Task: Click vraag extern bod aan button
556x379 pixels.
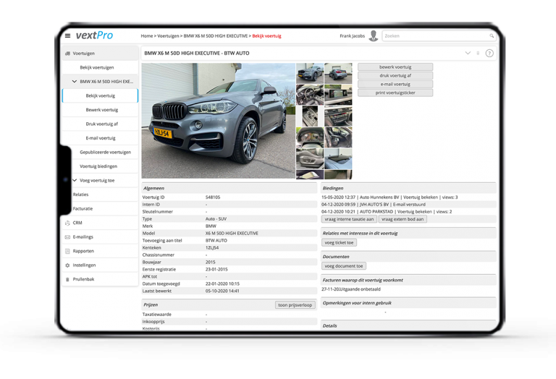Action: (x=403, y=219)
